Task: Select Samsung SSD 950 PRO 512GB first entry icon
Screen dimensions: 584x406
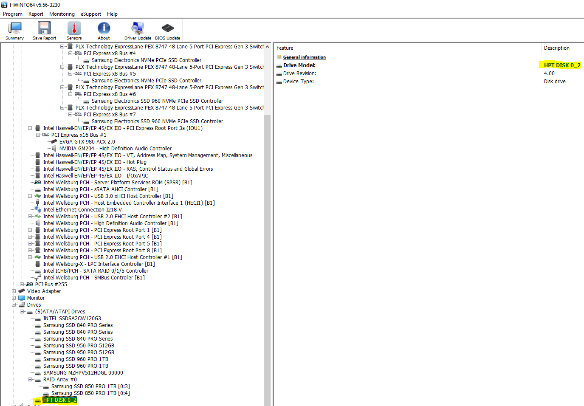Action: tap(38, 346)
